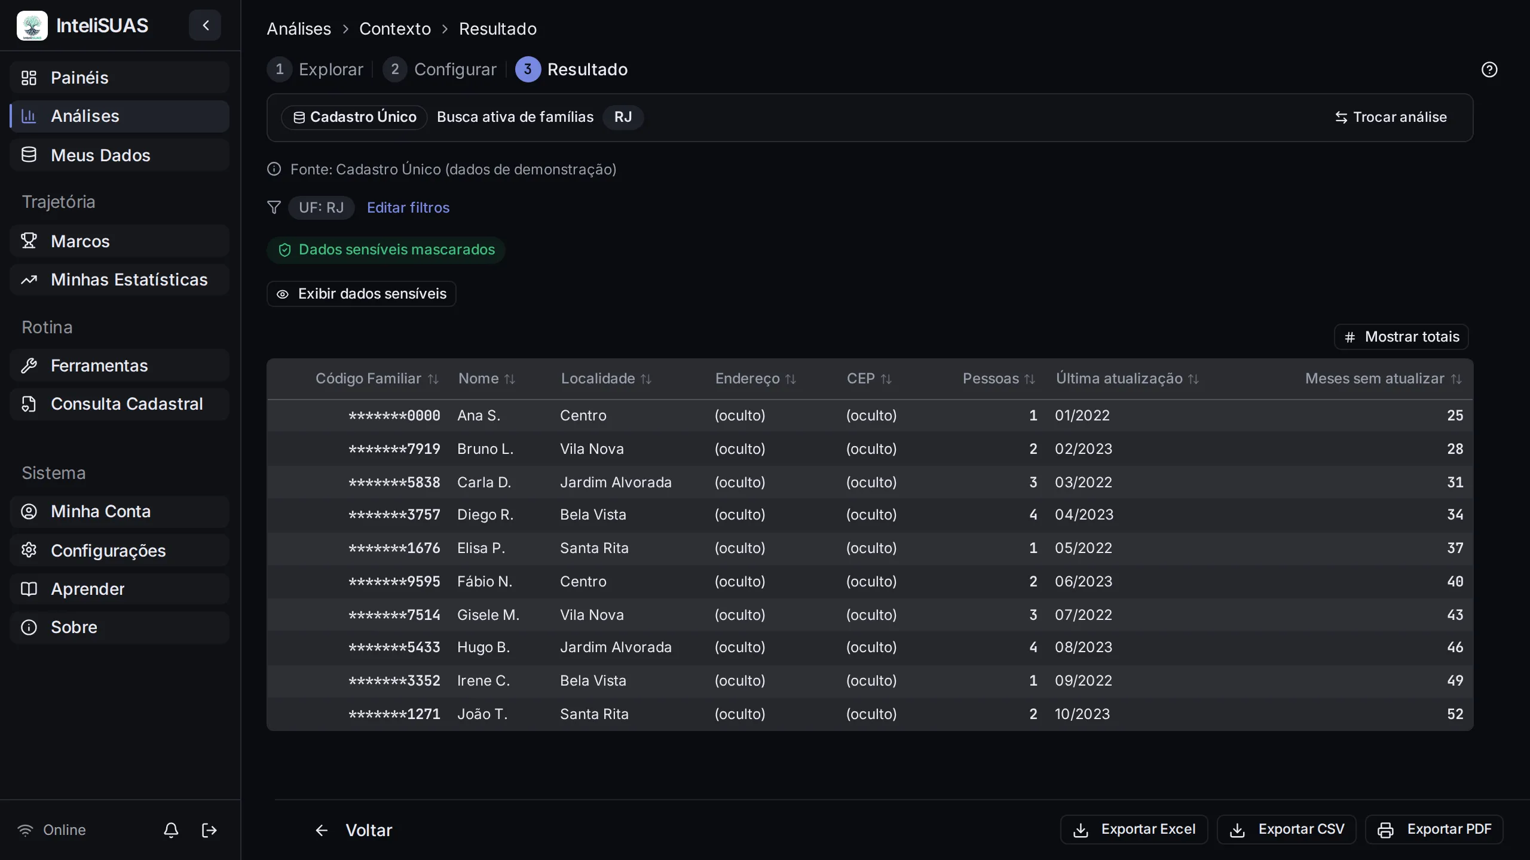Toggle Exibir dados sensíveis

tap(362, 294)
